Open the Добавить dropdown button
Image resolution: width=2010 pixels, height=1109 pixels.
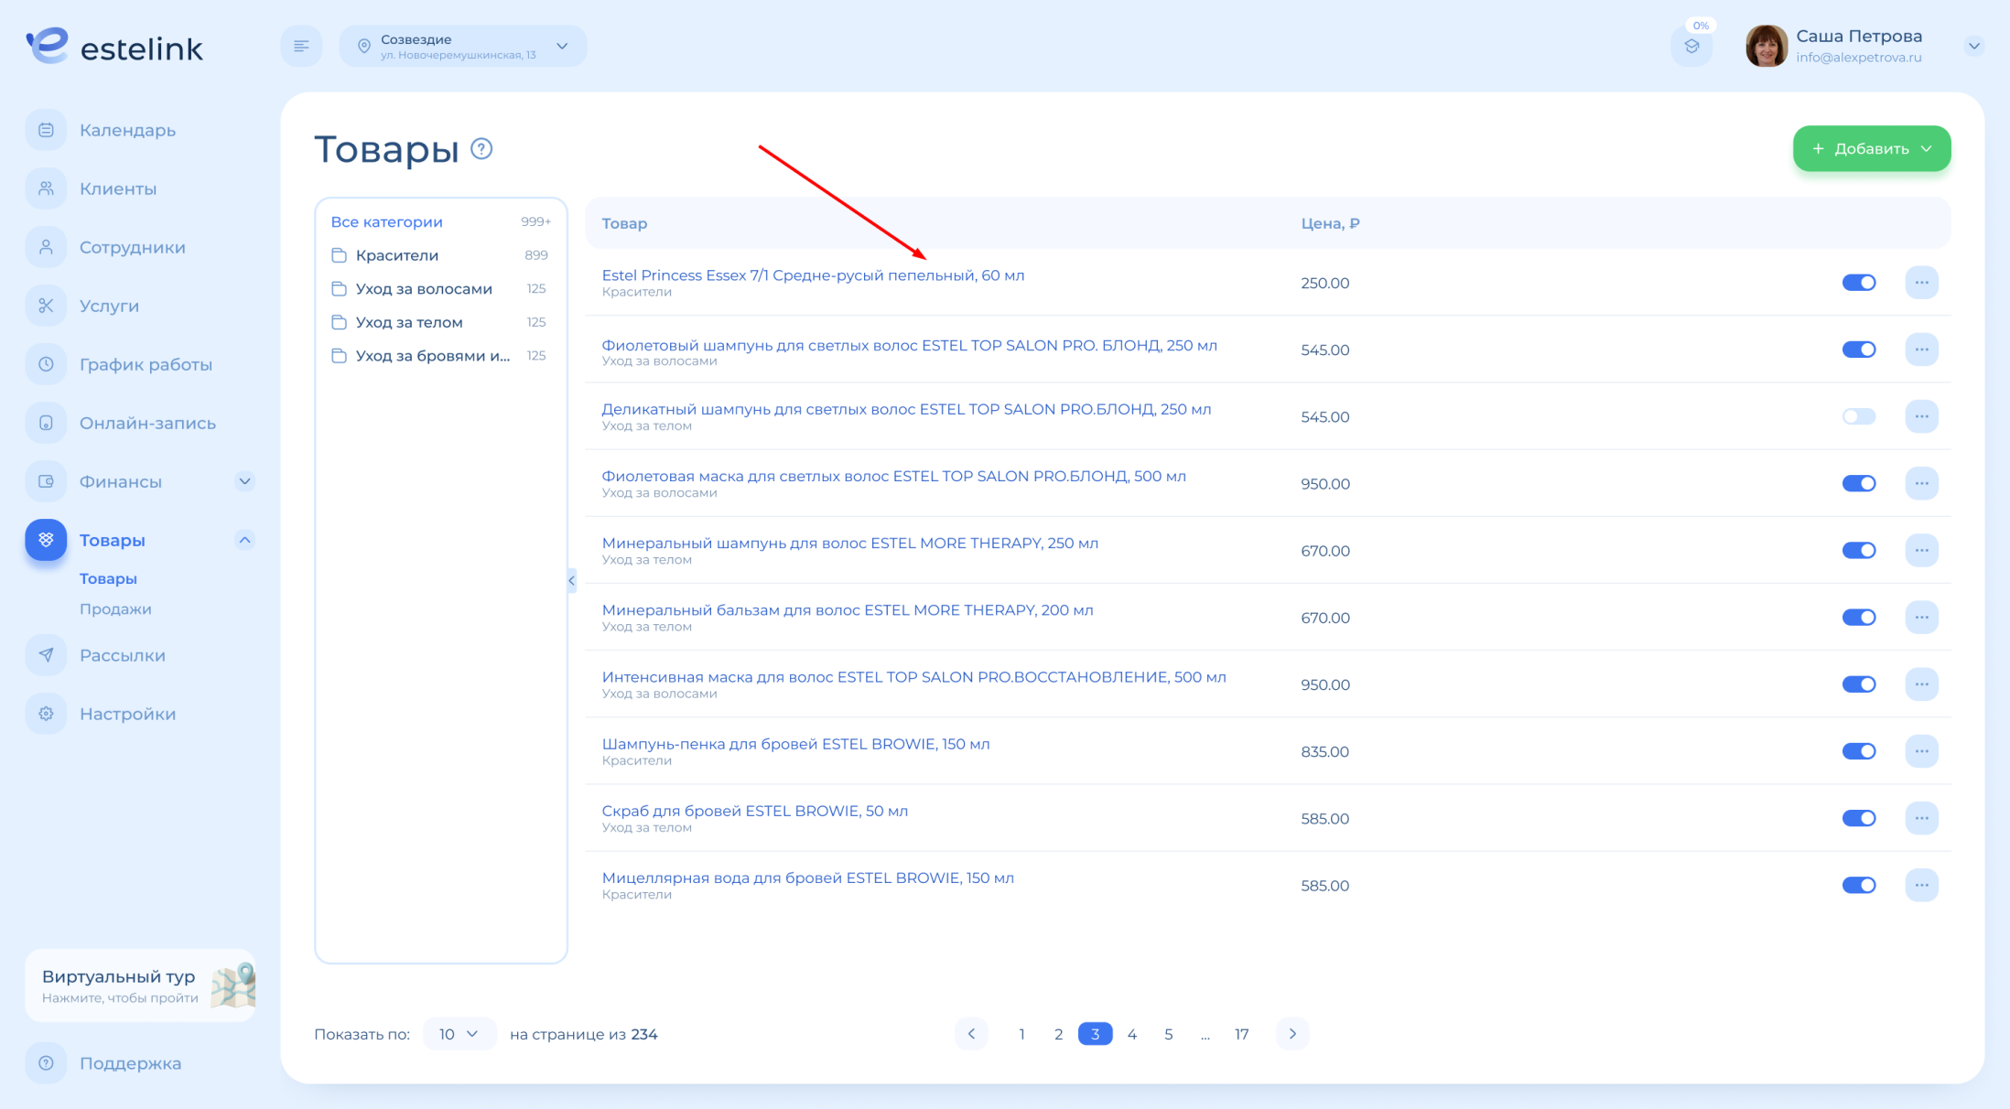(x=1871, y=148)
